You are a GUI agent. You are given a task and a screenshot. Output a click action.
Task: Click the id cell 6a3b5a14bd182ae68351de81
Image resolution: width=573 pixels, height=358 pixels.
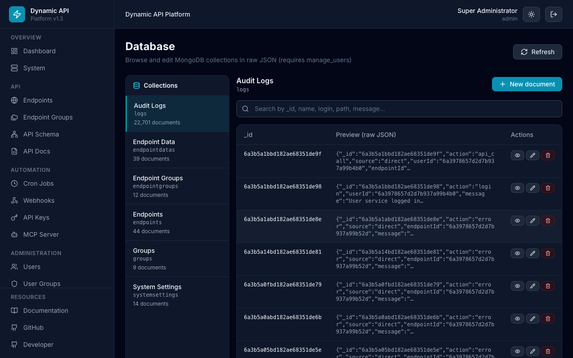tap(282, 252)
